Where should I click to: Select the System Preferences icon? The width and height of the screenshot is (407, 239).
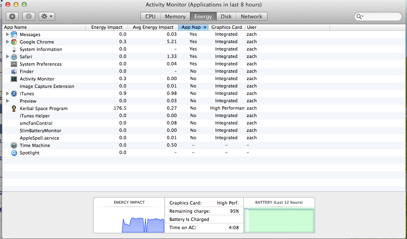(x=14, y=64)
